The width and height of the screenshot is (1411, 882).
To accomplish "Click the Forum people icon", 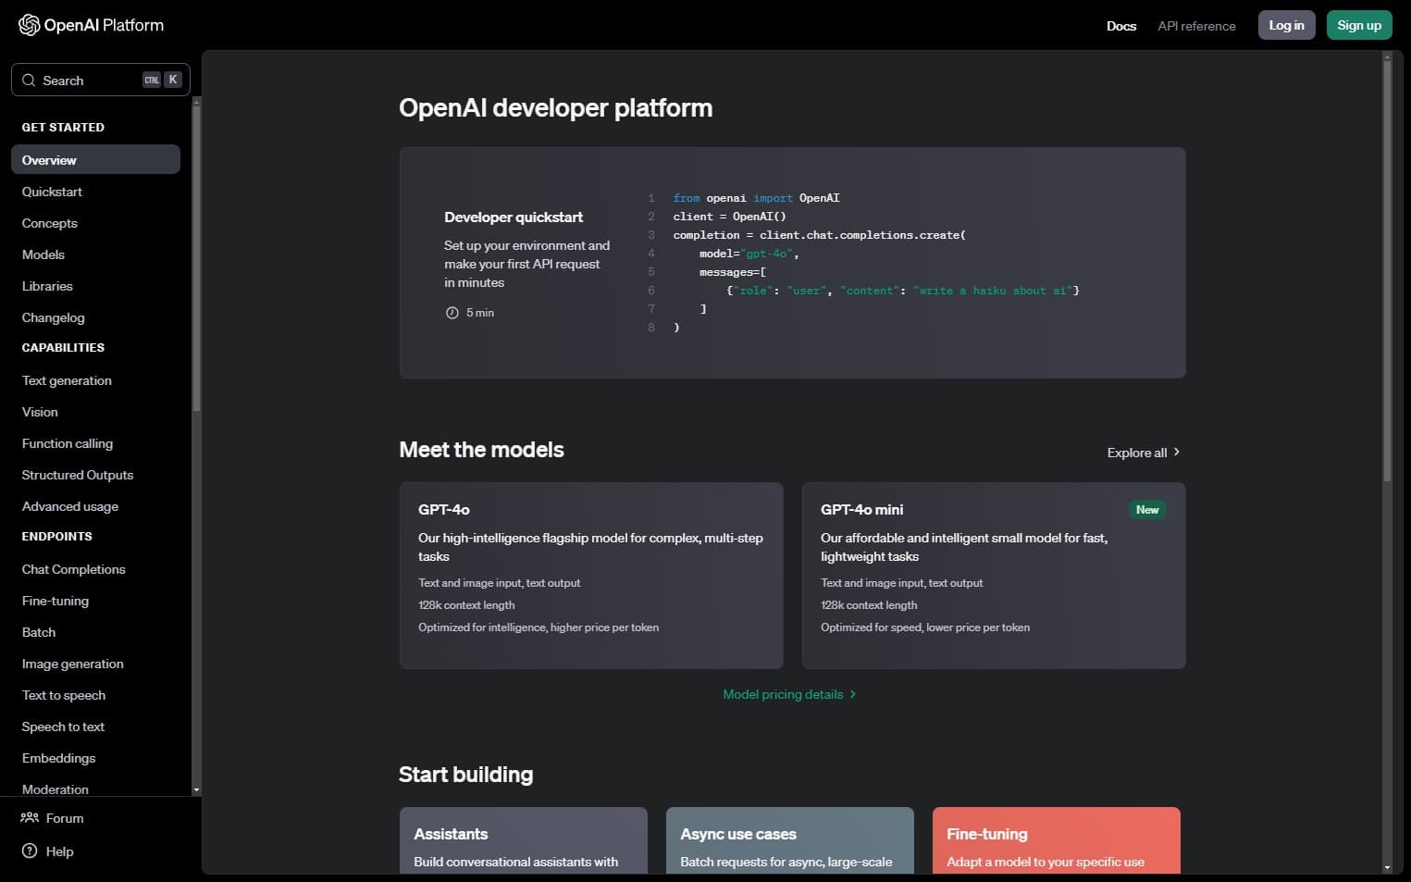I will point(30,818).
